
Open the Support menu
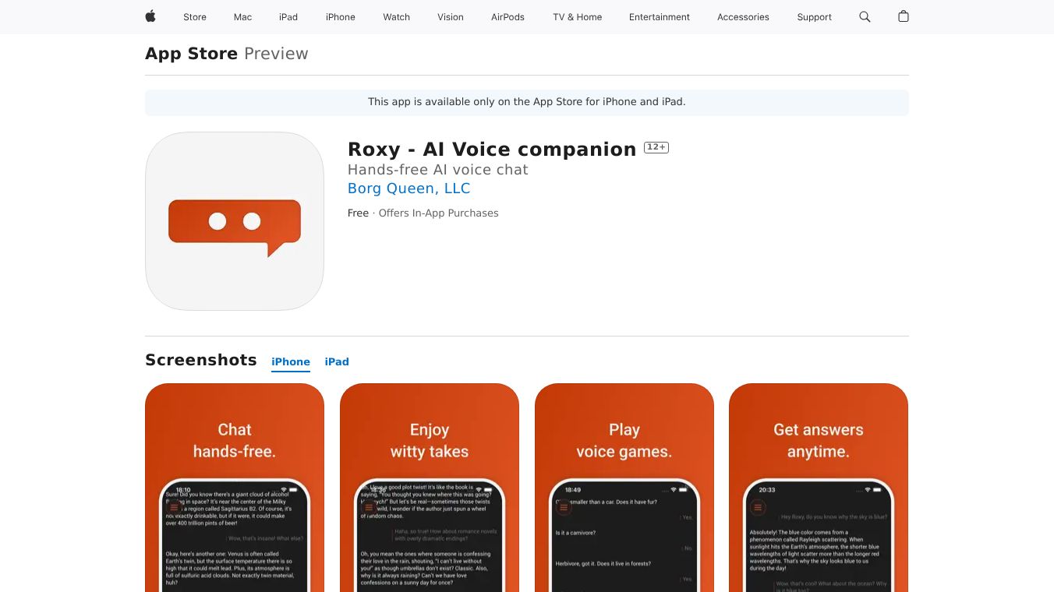click(x=815, y=17)
